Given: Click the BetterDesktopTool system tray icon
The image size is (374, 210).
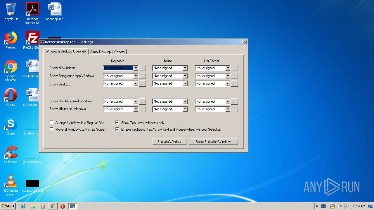Looking at the screenshot, I should [323, 206].
